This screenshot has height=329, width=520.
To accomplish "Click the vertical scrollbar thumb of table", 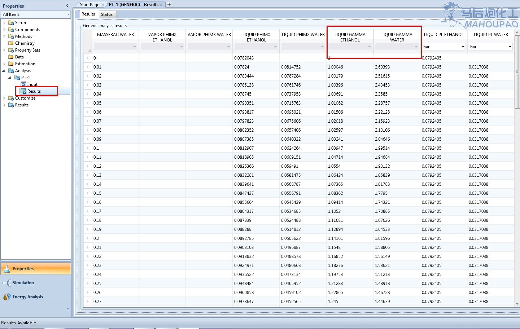I will click(x=517, y=71).
